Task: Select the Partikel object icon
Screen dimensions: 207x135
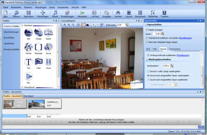Action: (x=28, y=47)
